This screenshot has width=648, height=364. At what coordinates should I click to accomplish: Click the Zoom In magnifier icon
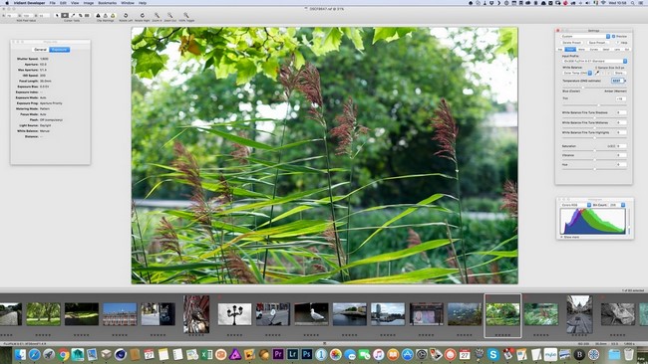coord(157,15)
